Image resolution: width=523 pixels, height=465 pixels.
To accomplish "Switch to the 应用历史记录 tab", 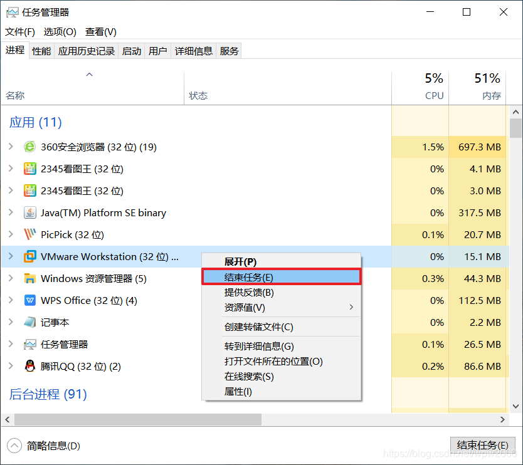I will (x=87, y=51).
